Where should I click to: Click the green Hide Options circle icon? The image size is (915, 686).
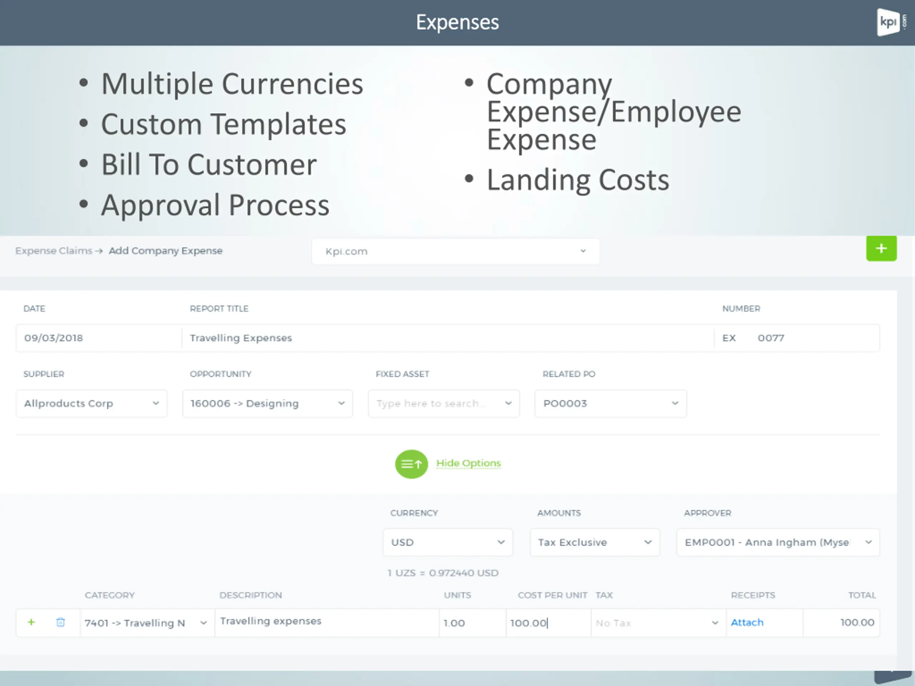411,464
